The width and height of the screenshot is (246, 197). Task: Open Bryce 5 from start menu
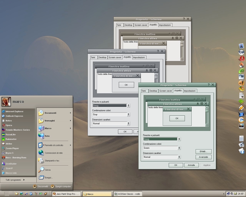pyautogui.click(x=8, y=153)
